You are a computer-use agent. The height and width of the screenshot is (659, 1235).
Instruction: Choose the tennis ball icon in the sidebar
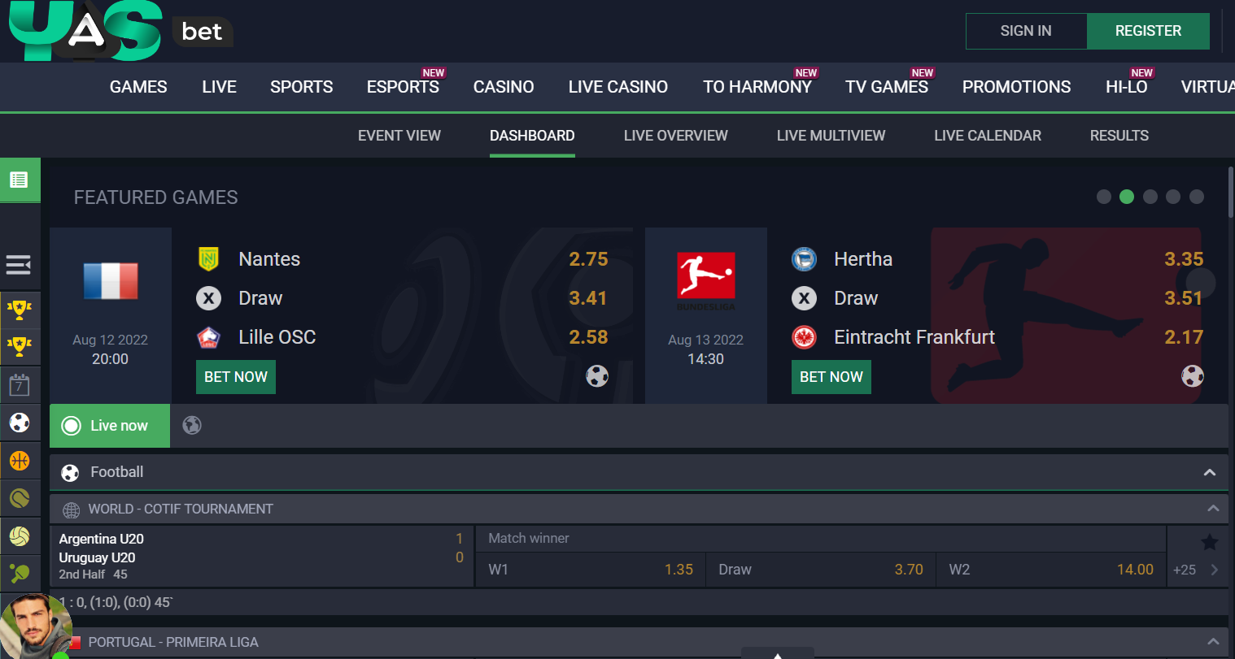(20, 498)
